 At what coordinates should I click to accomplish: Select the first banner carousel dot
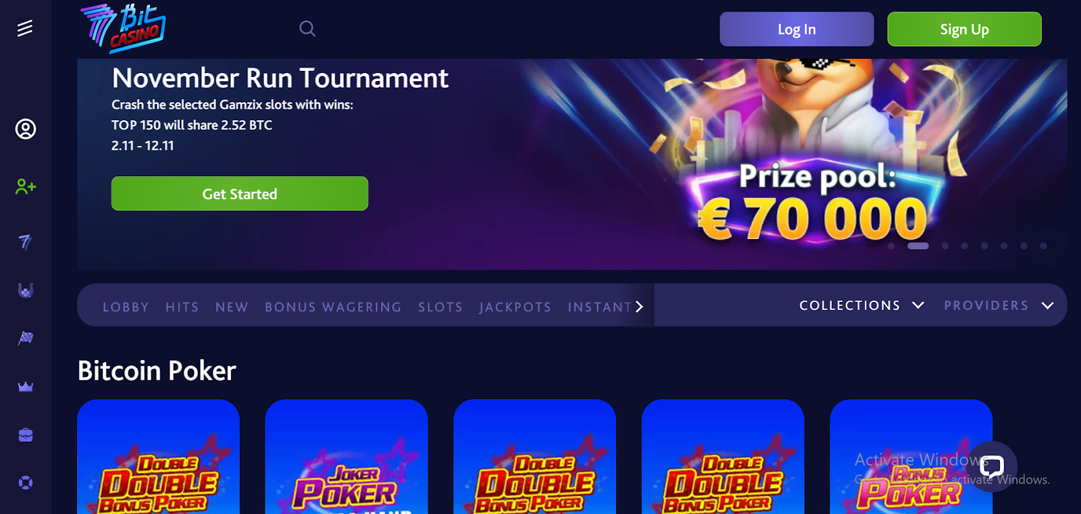pos(891,246)
